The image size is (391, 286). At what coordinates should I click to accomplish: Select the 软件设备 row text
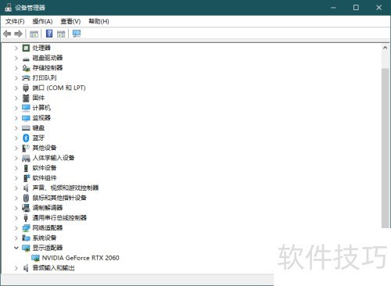click(45, 168)
